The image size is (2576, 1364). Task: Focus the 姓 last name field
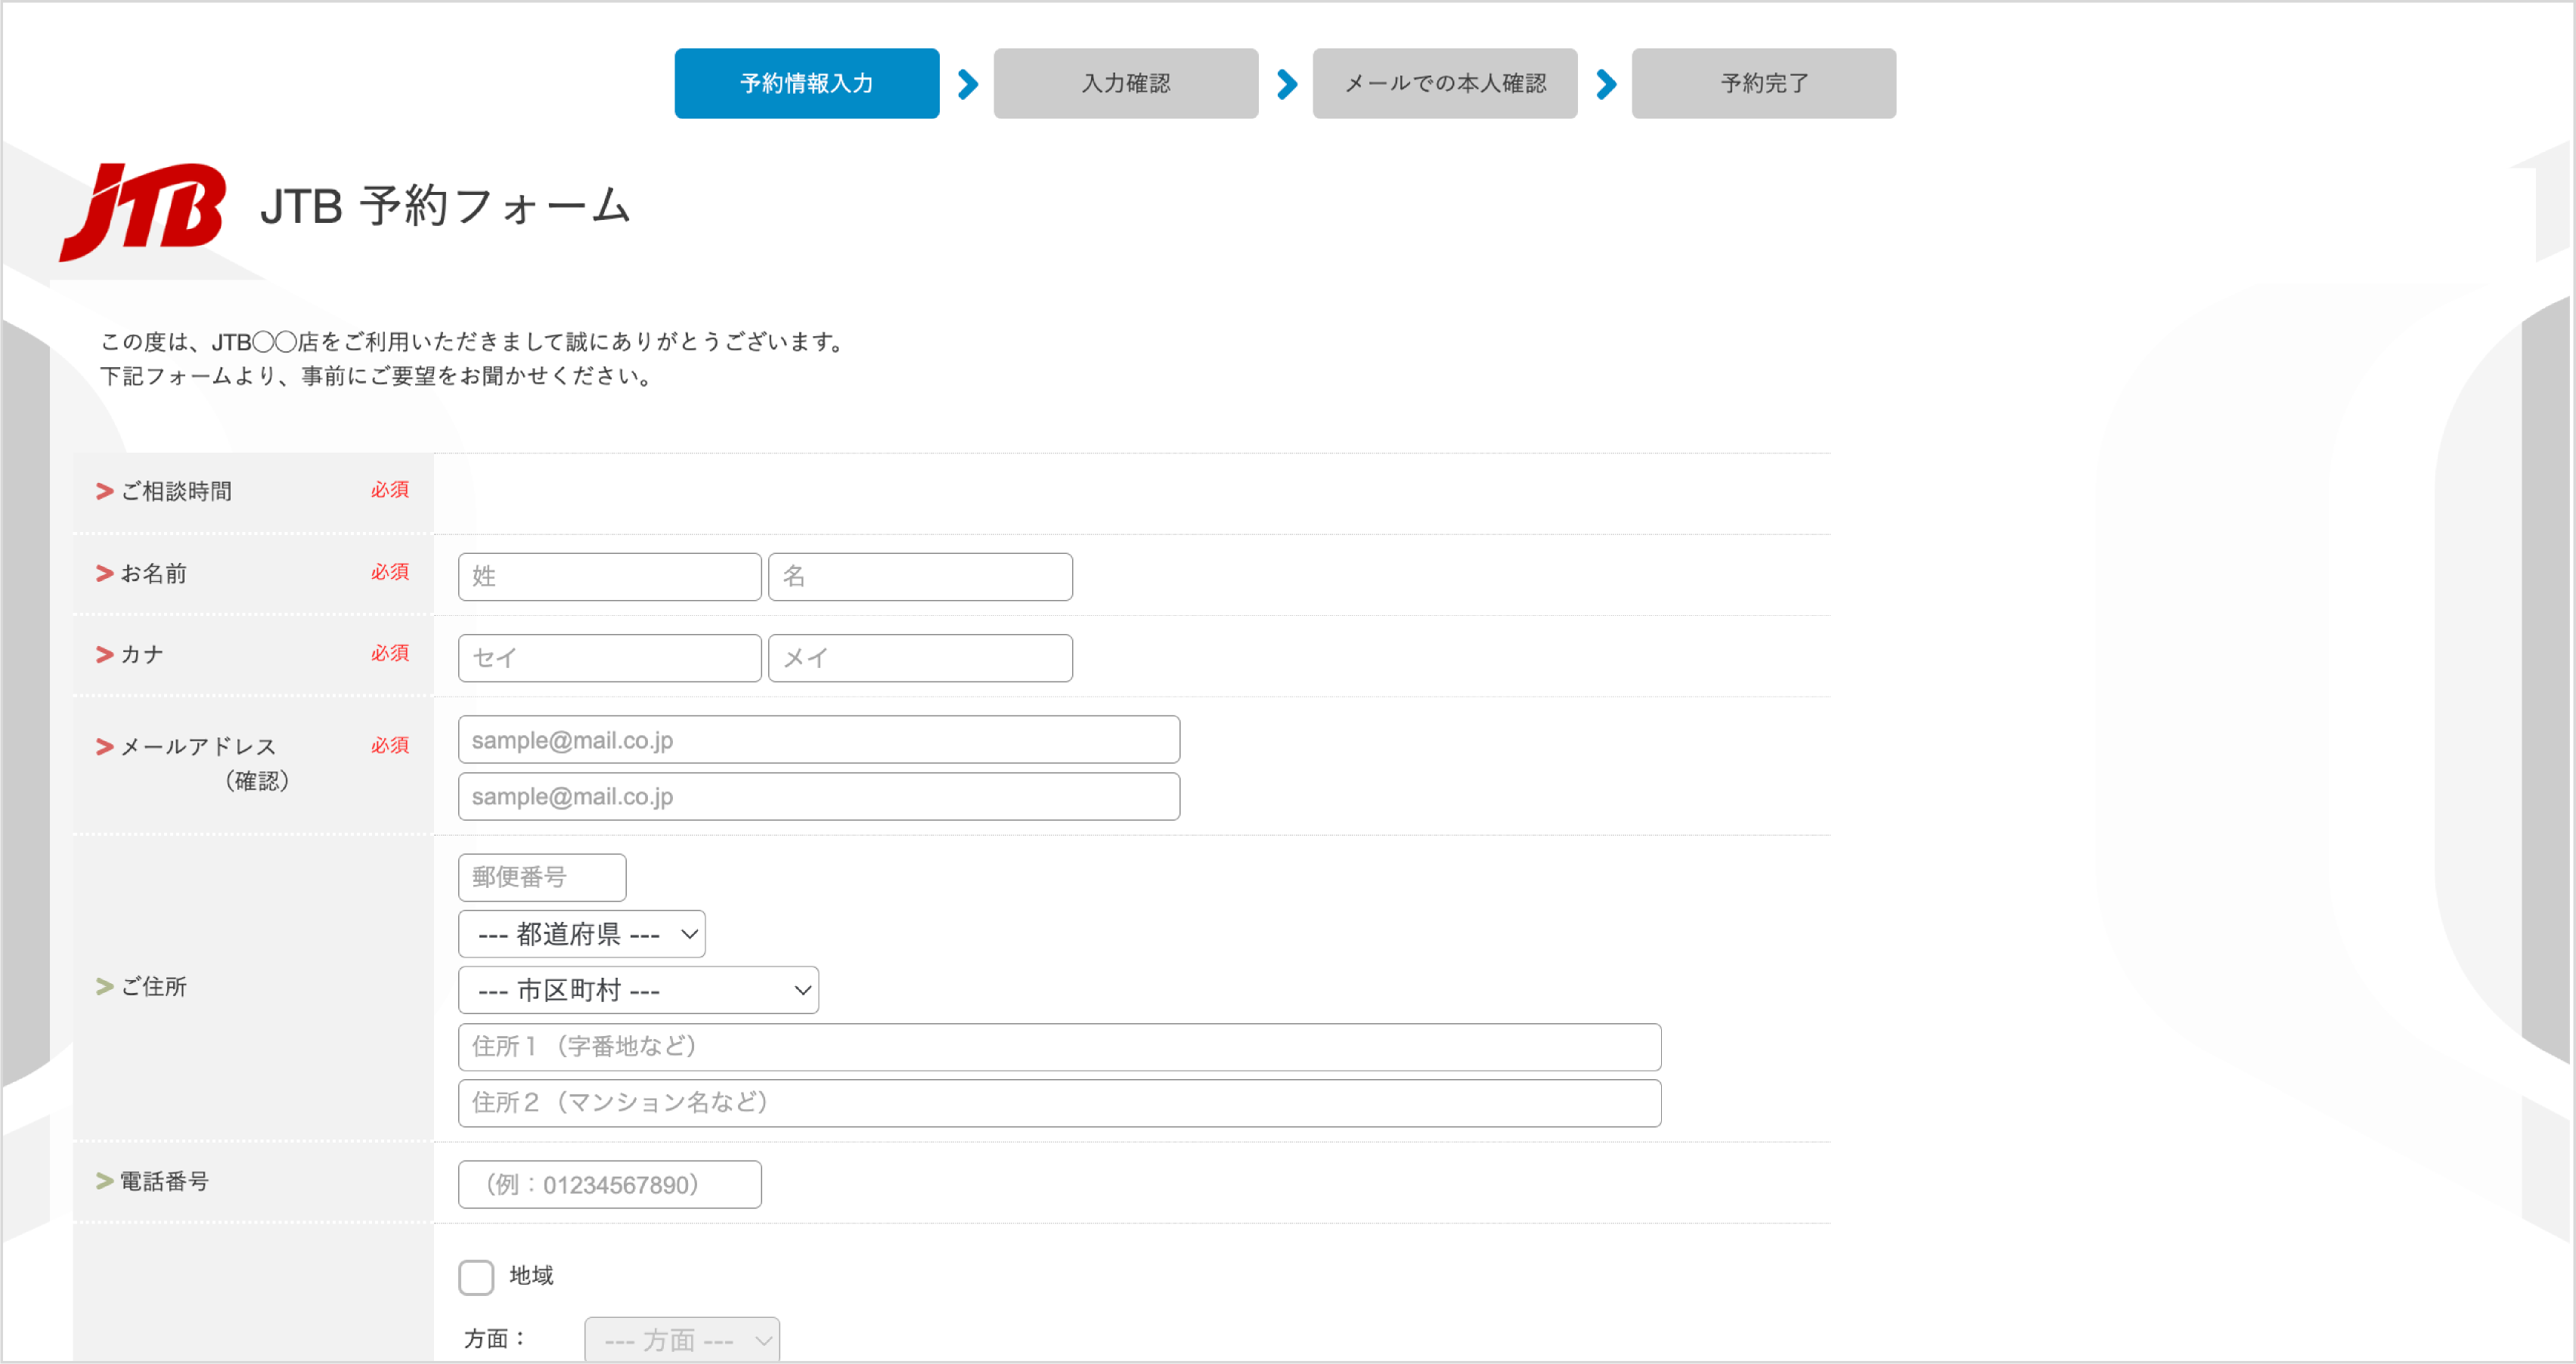pos(609,577)
